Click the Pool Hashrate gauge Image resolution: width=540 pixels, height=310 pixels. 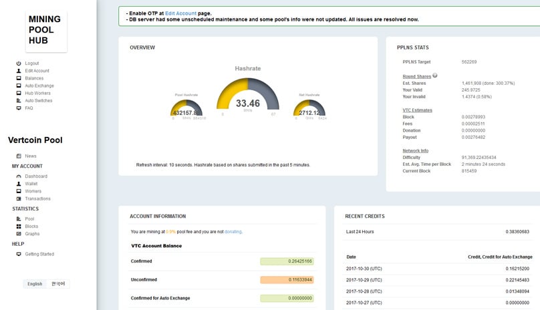(186, 108)
